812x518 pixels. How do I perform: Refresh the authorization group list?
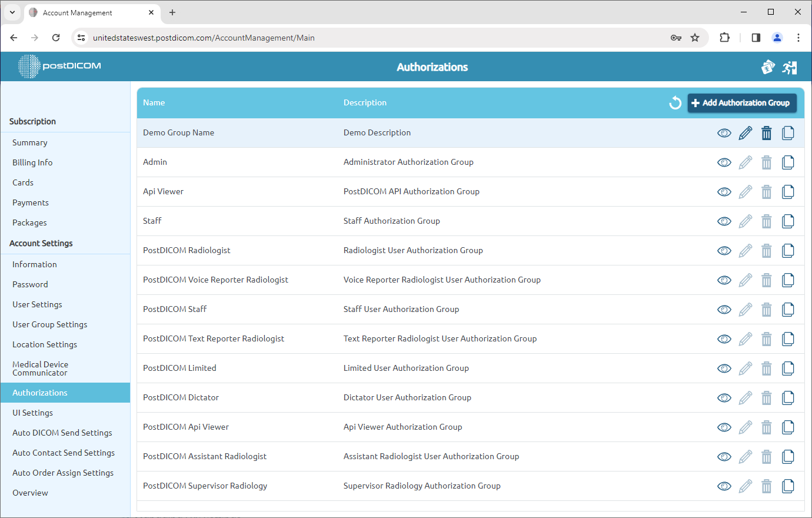[675, 102]
